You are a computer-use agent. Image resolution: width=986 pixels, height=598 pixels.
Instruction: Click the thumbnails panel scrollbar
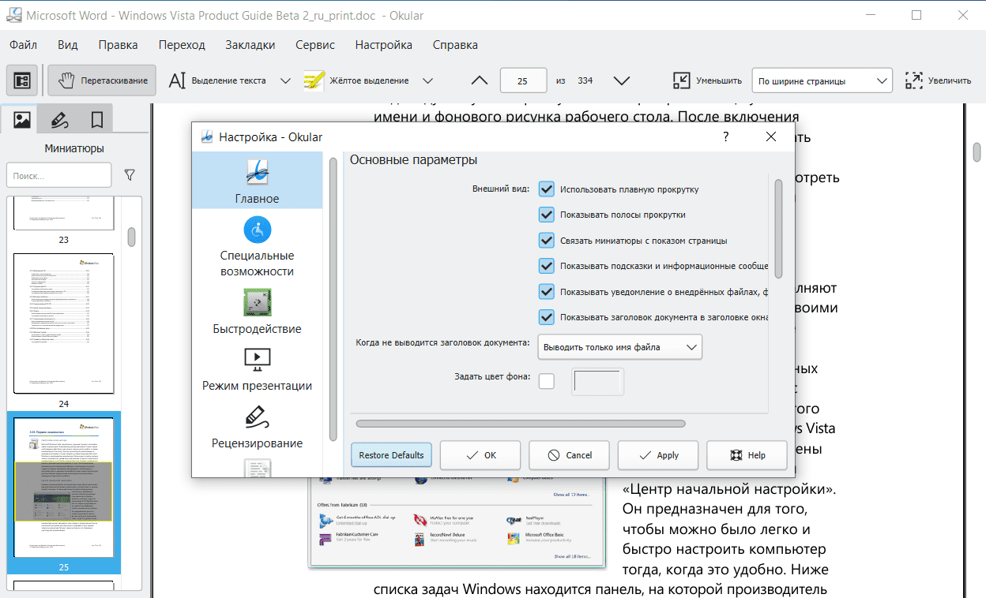[x=131, y=237]
